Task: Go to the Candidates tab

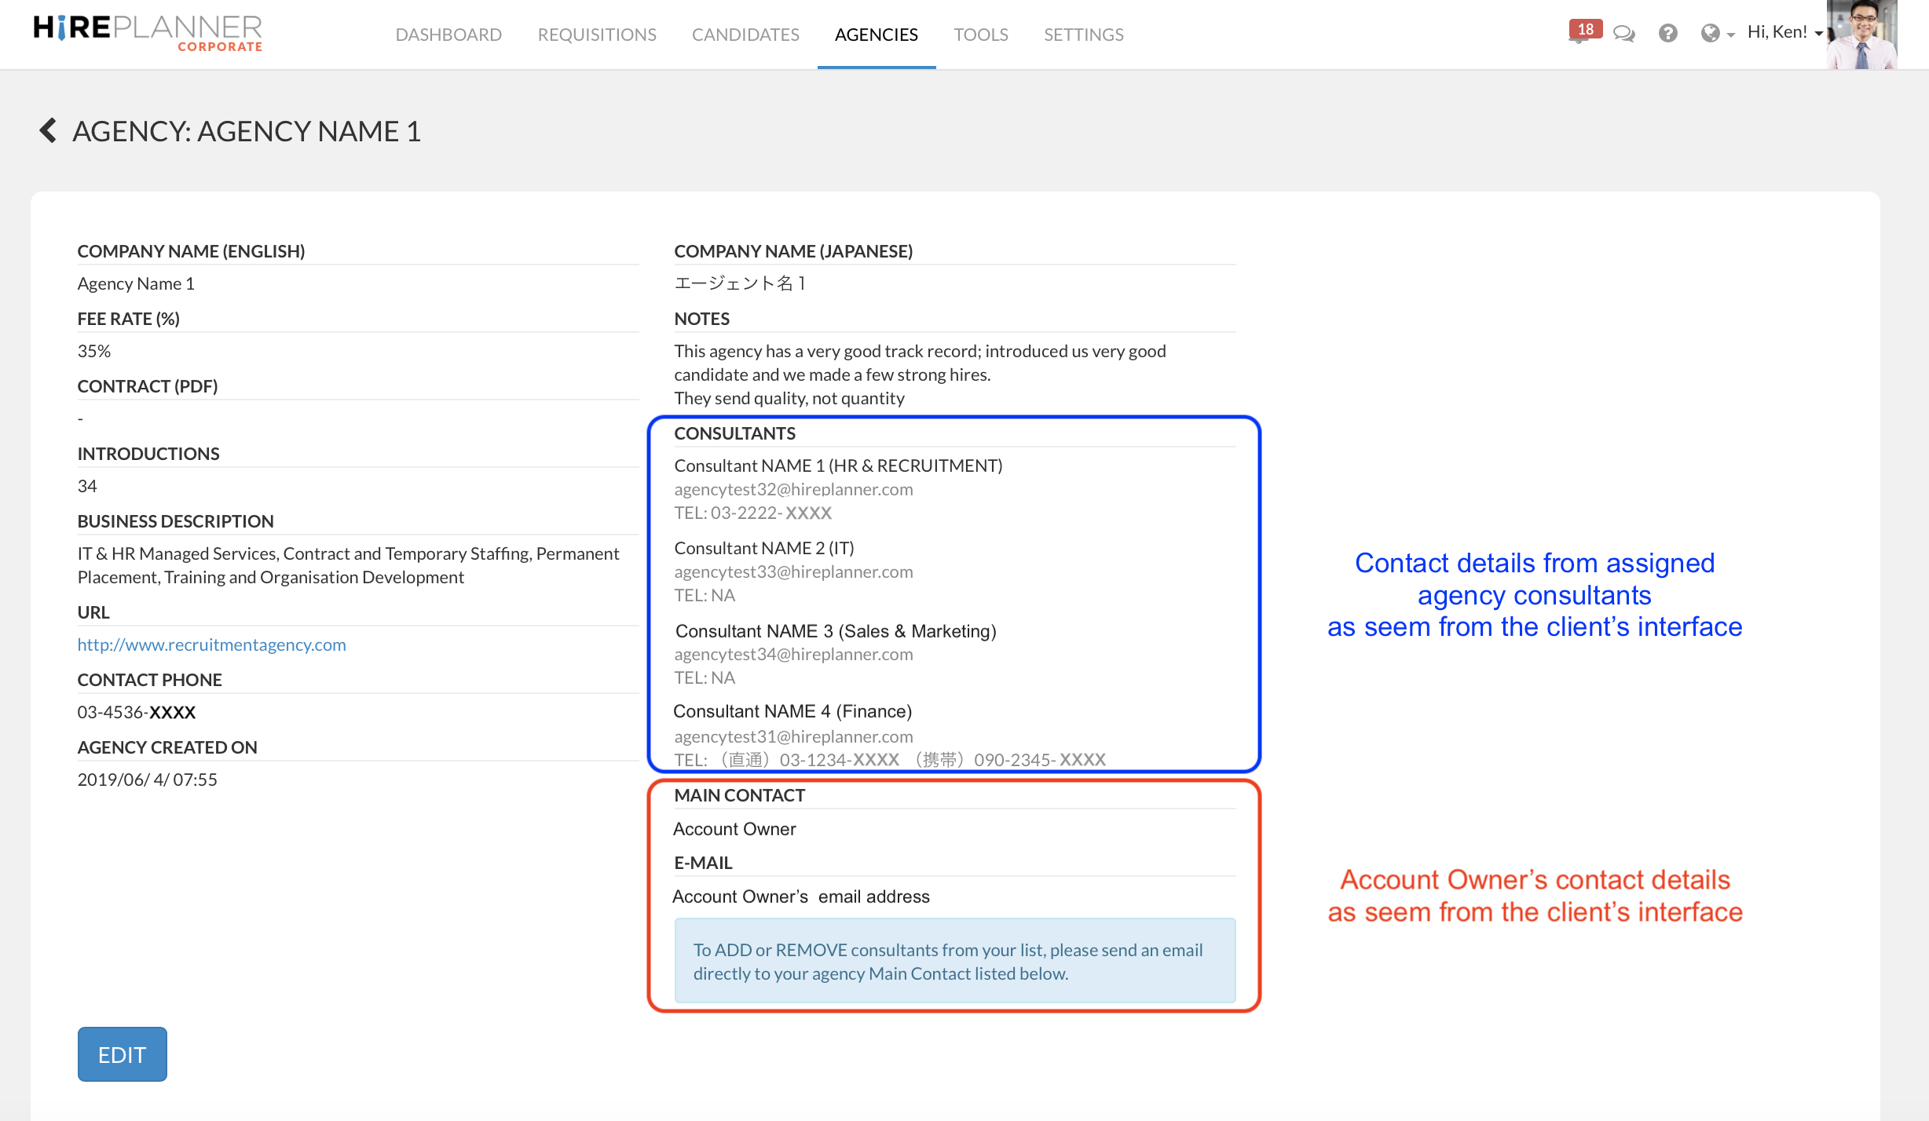Action: coord(745,35)
